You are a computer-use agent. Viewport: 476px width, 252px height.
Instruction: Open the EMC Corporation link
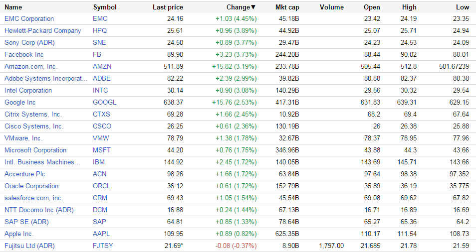(x=29, y=19)
